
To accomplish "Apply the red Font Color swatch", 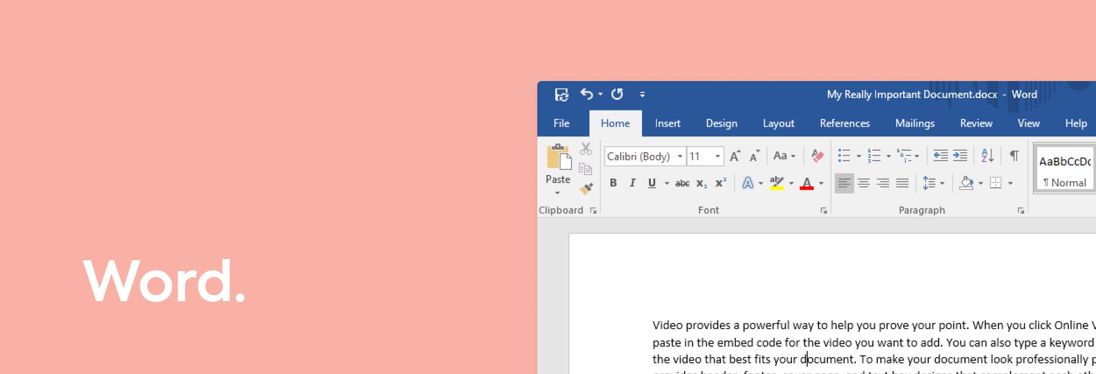I will tap(807, 183).
